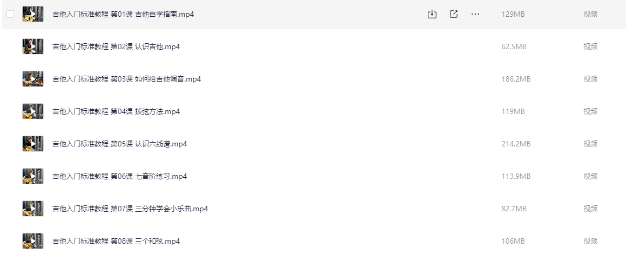This screenshot has height=261, width=626.
Task: Click the share icon for 第01课 file
Action: point(454,15)
